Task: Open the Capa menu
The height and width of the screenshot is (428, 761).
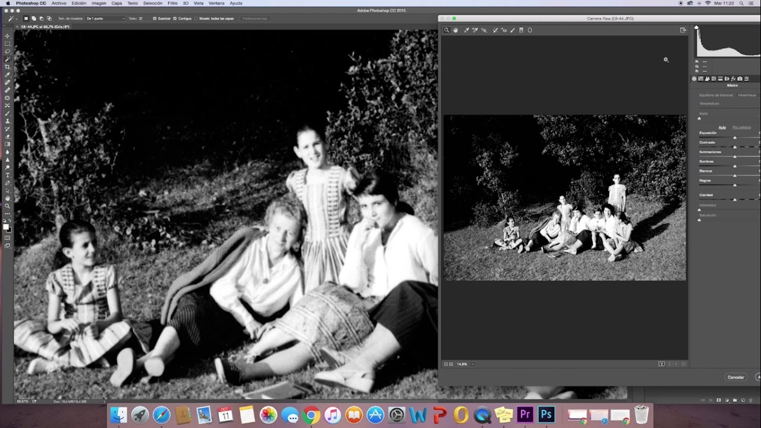Action: click(x=117, y=3)
